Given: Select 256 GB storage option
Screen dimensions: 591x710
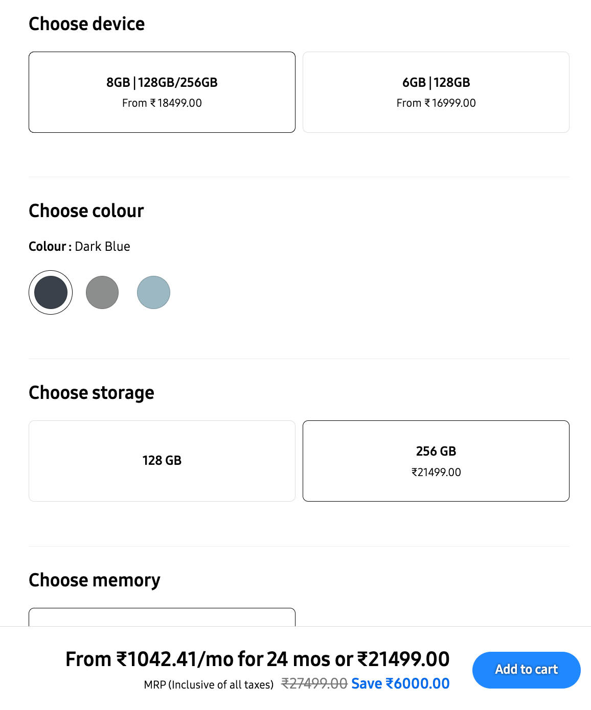Looking at the screenshot, I should [436, 461].
